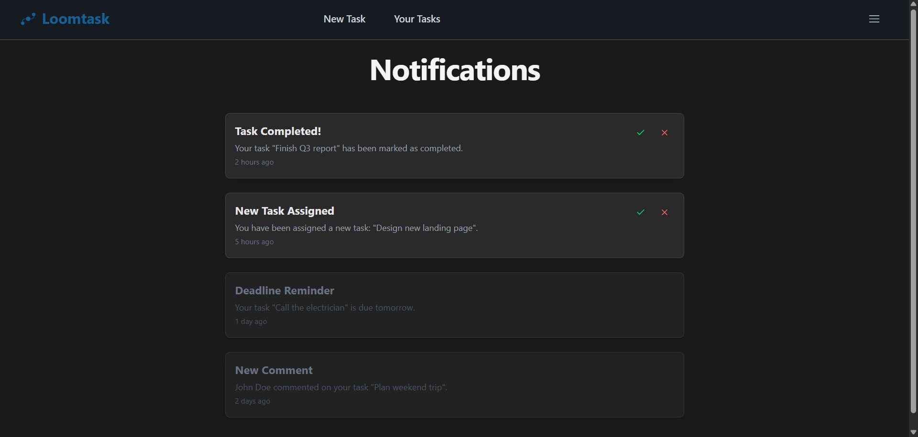Viewport: 918px width, 437px height.
Task: Click the "New Task Assigned" title
Action: [284, 211]
